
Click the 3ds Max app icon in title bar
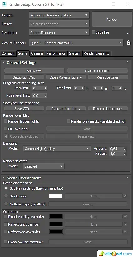(4, 4)
